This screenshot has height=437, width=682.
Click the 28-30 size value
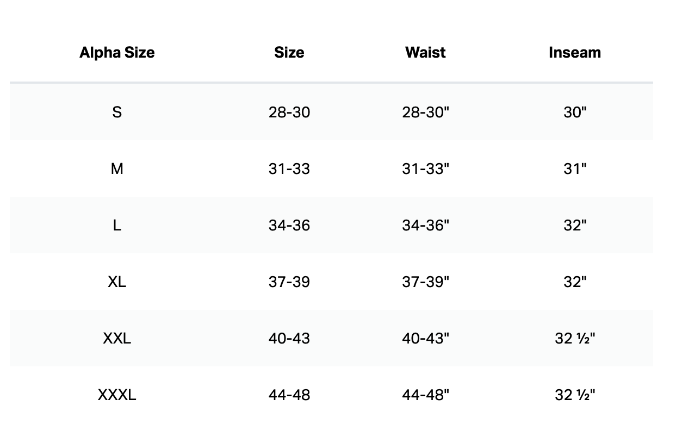coord(289,113)
